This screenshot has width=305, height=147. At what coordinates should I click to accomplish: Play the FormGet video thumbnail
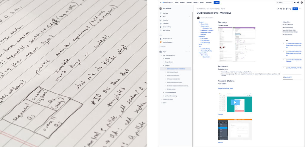pos(235,103)
